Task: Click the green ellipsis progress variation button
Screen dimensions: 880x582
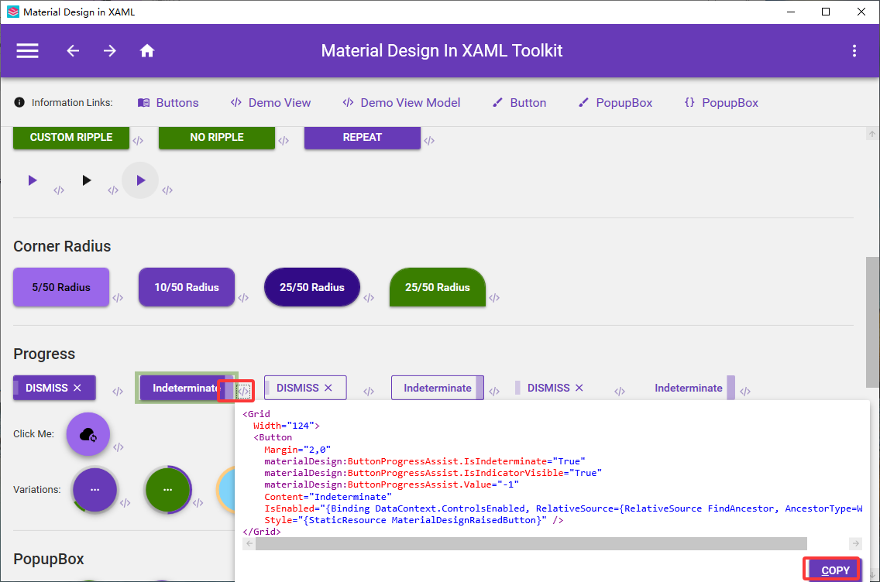Action: point(168,489)
